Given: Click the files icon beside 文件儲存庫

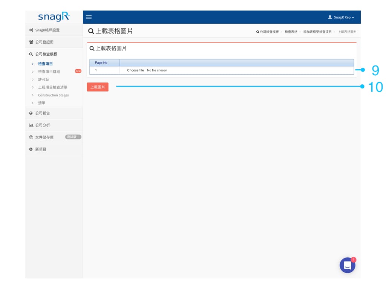Looking at the screenshot, I should [x=31, y=137].
